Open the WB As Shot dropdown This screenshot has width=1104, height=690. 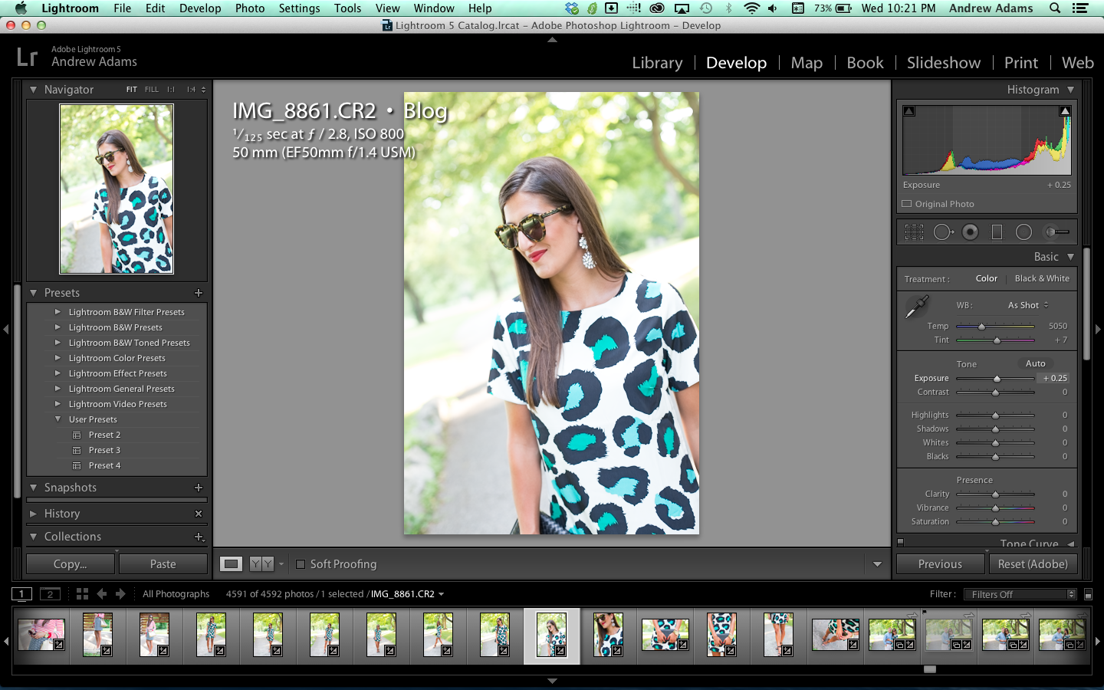pos(1027,305)
